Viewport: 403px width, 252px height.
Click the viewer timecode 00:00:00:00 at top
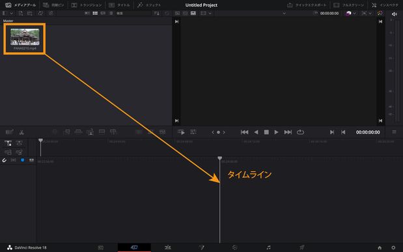(329, 14)
